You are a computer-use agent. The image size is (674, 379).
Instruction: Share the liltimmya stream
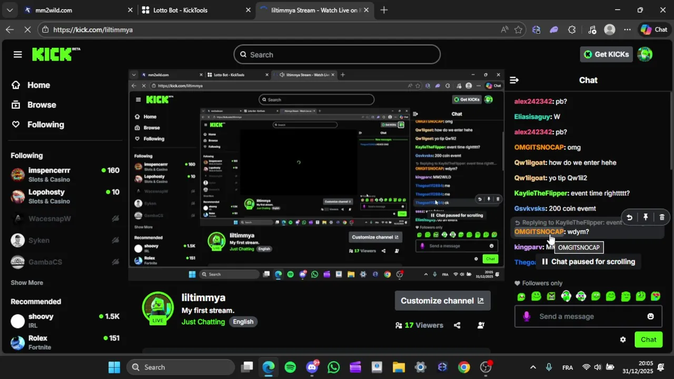pos(457,325)
